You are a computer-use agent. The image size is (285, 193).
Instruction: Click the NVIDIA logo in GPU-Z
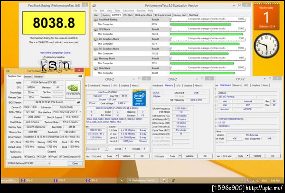[72, 88]
